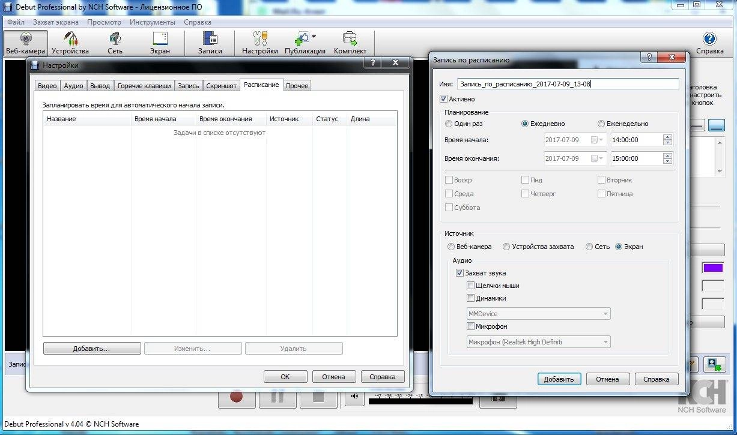Select the Экран source radio button
This screenshot has width=737, height=435.
(x=619, y=247)
